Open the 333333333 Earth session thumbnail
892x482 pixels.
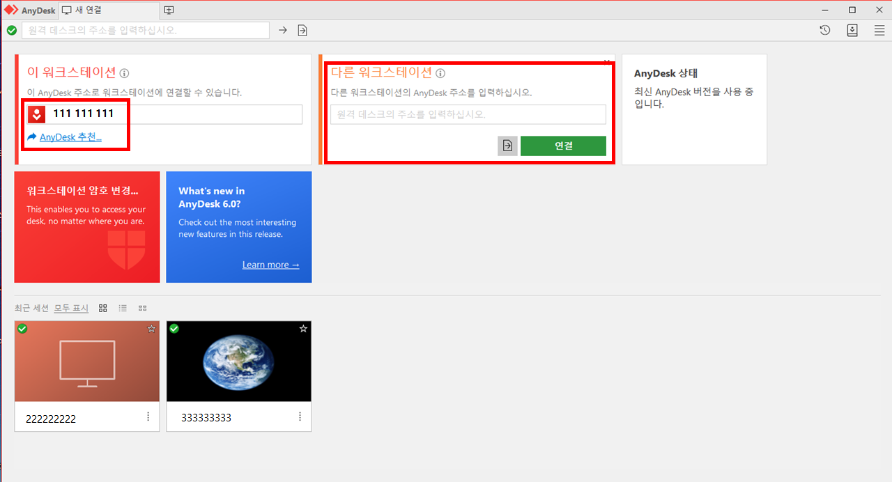point(239,361)
